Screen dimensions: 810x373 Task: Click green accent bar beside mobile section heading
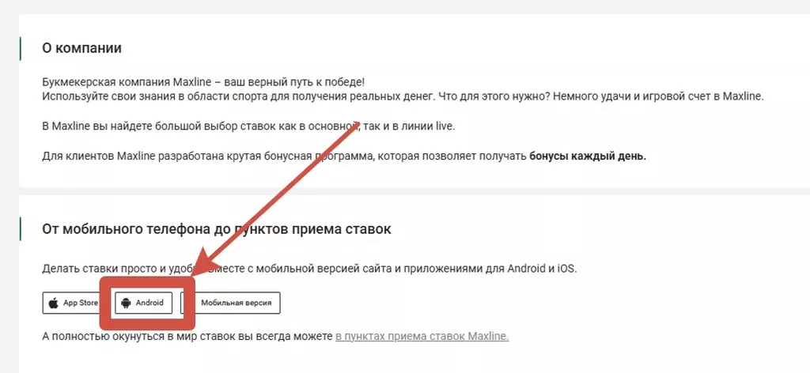[20, 229]
